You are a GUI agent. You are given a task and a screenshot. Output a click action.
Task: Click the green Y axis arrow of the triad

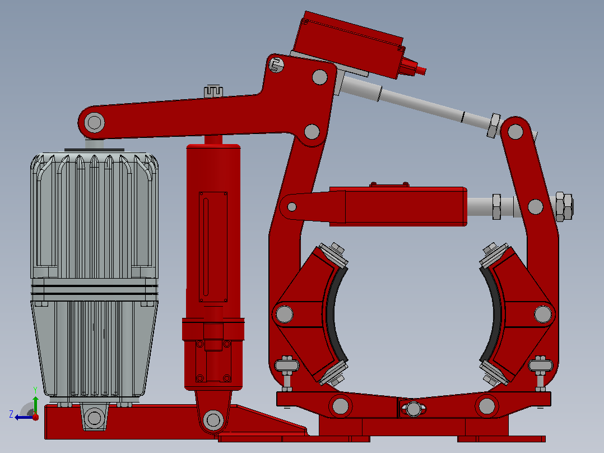[35, 404]
